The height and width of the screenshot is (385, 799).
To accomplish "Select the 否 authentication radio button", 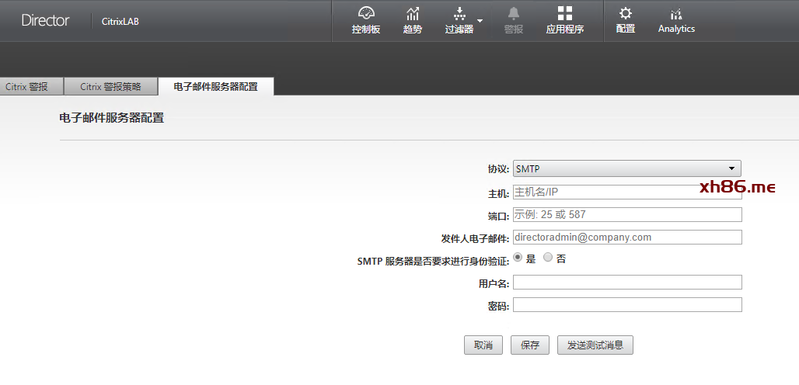I will click(548, 258).
